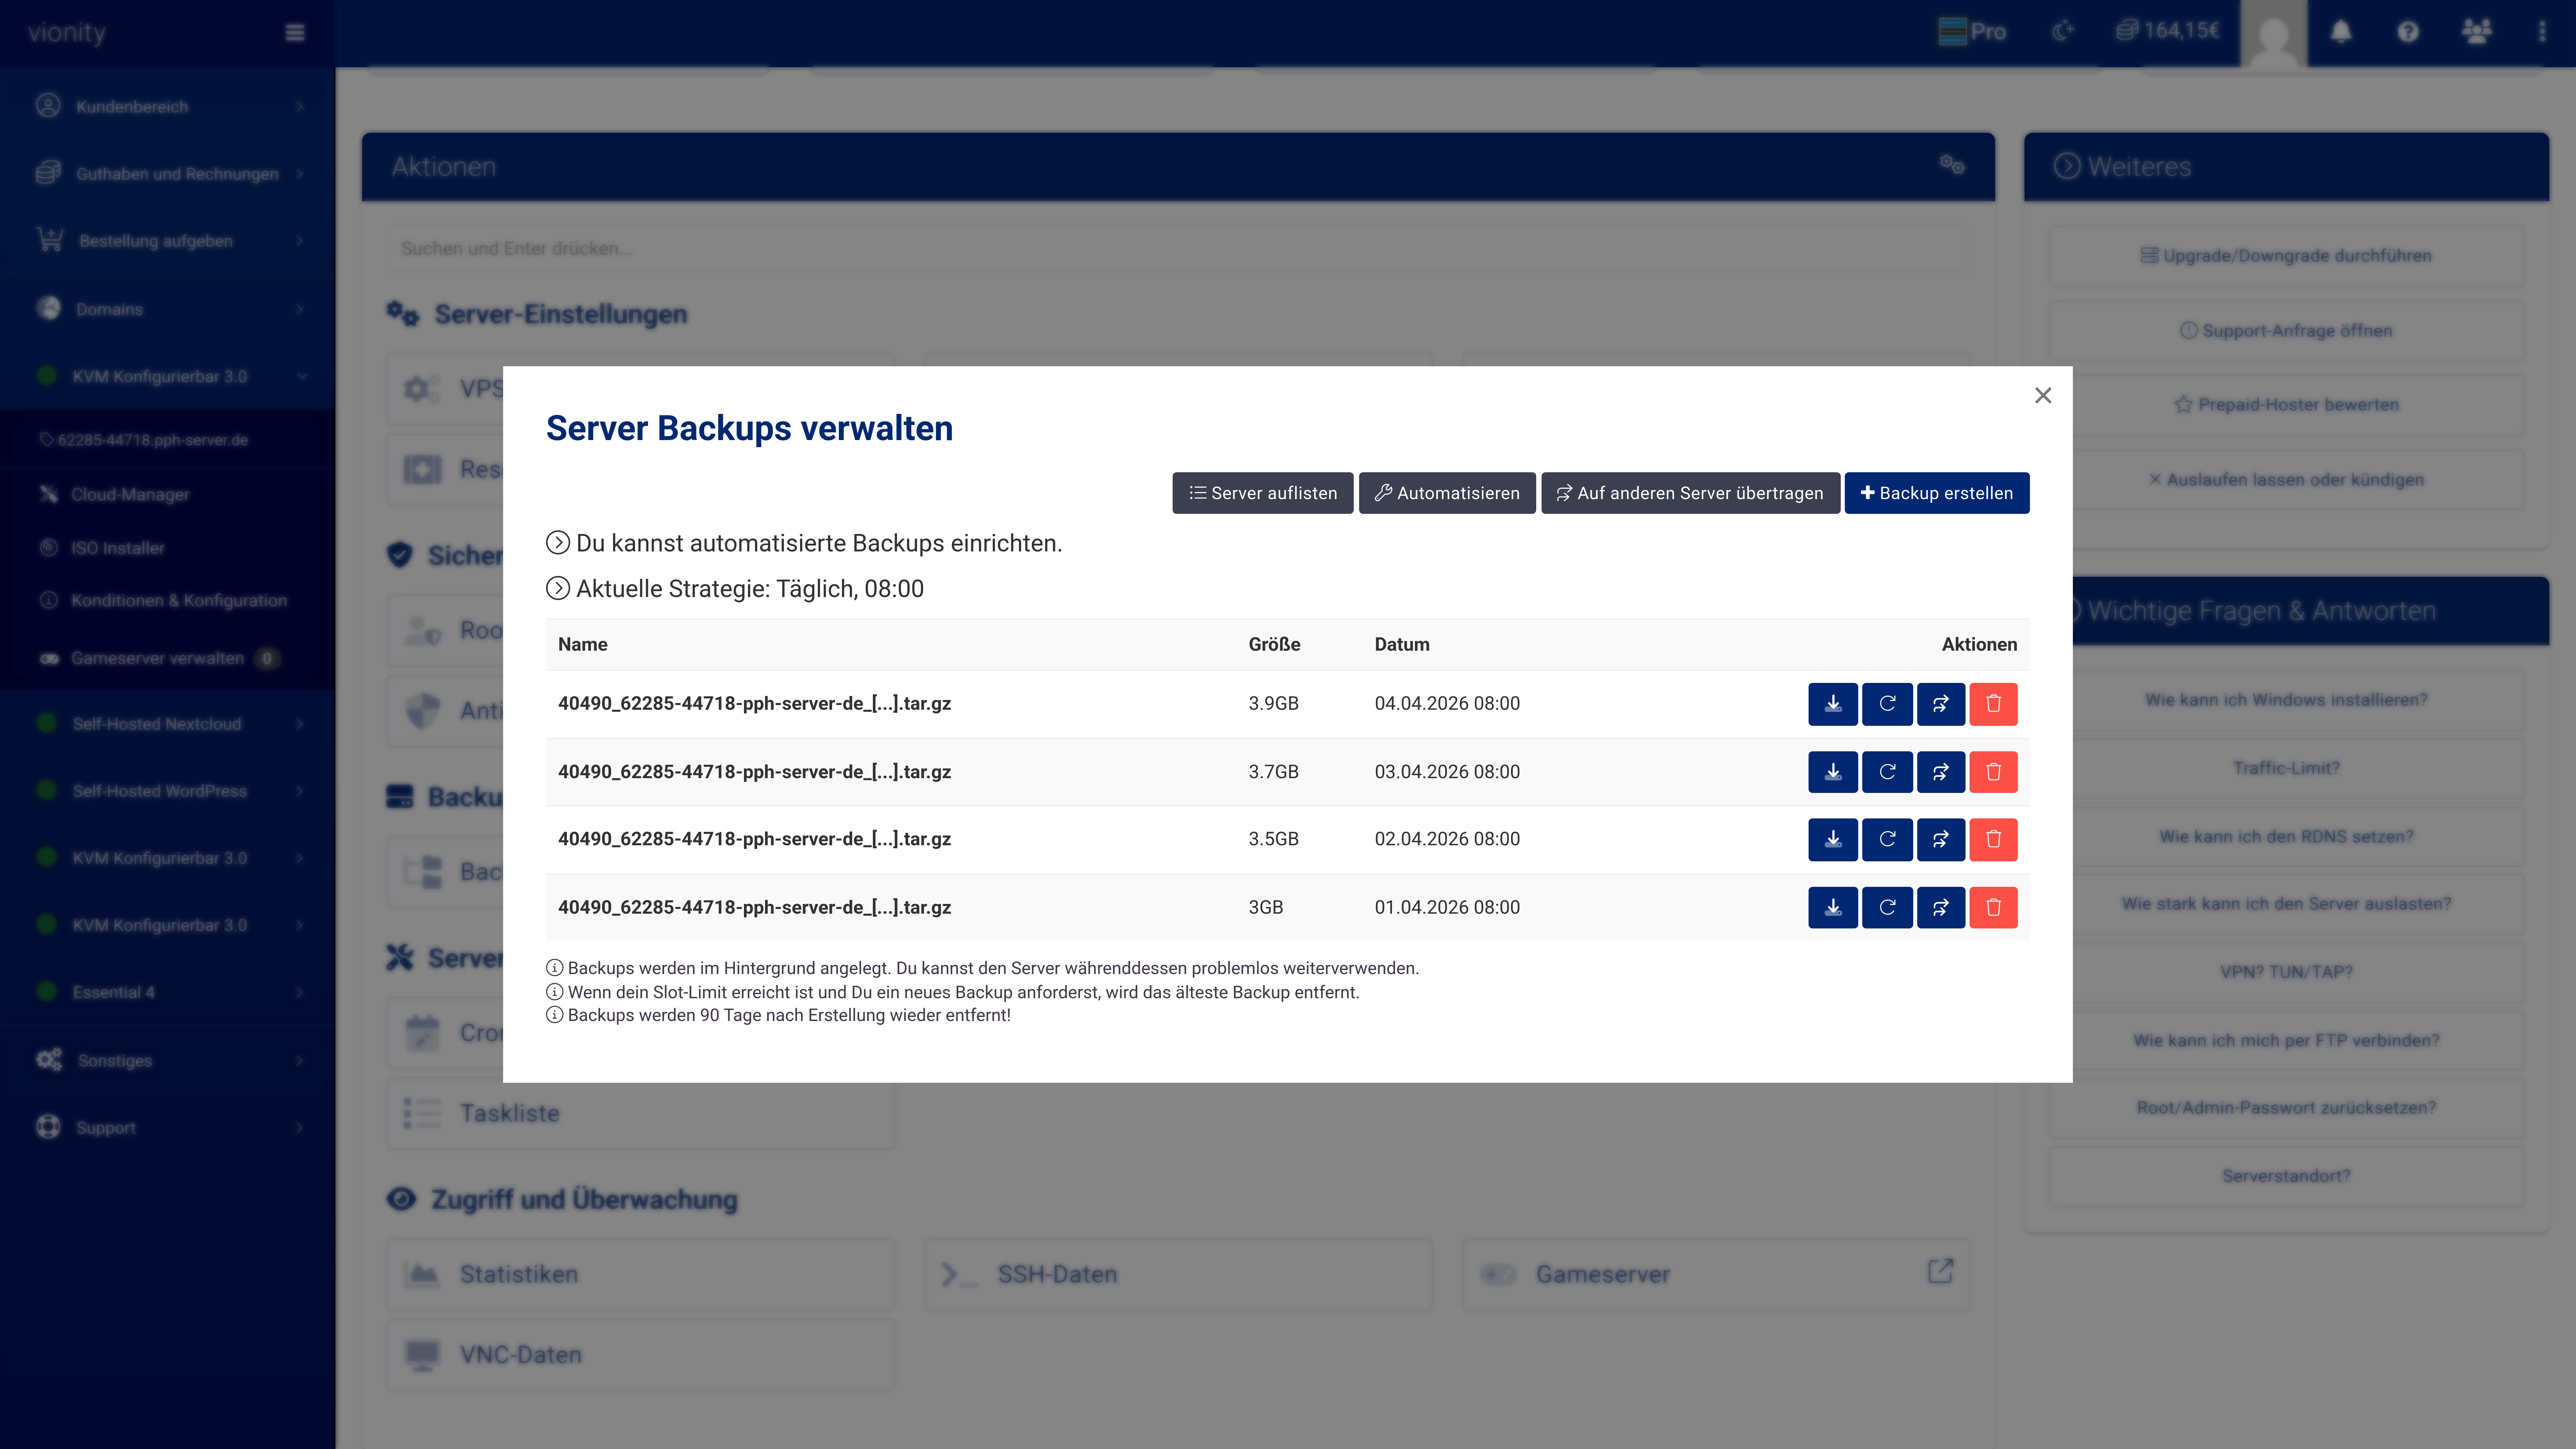Download the 03.04.2026 backup
Viewport: 2576px width, 1449px height.
point(1833,772)
